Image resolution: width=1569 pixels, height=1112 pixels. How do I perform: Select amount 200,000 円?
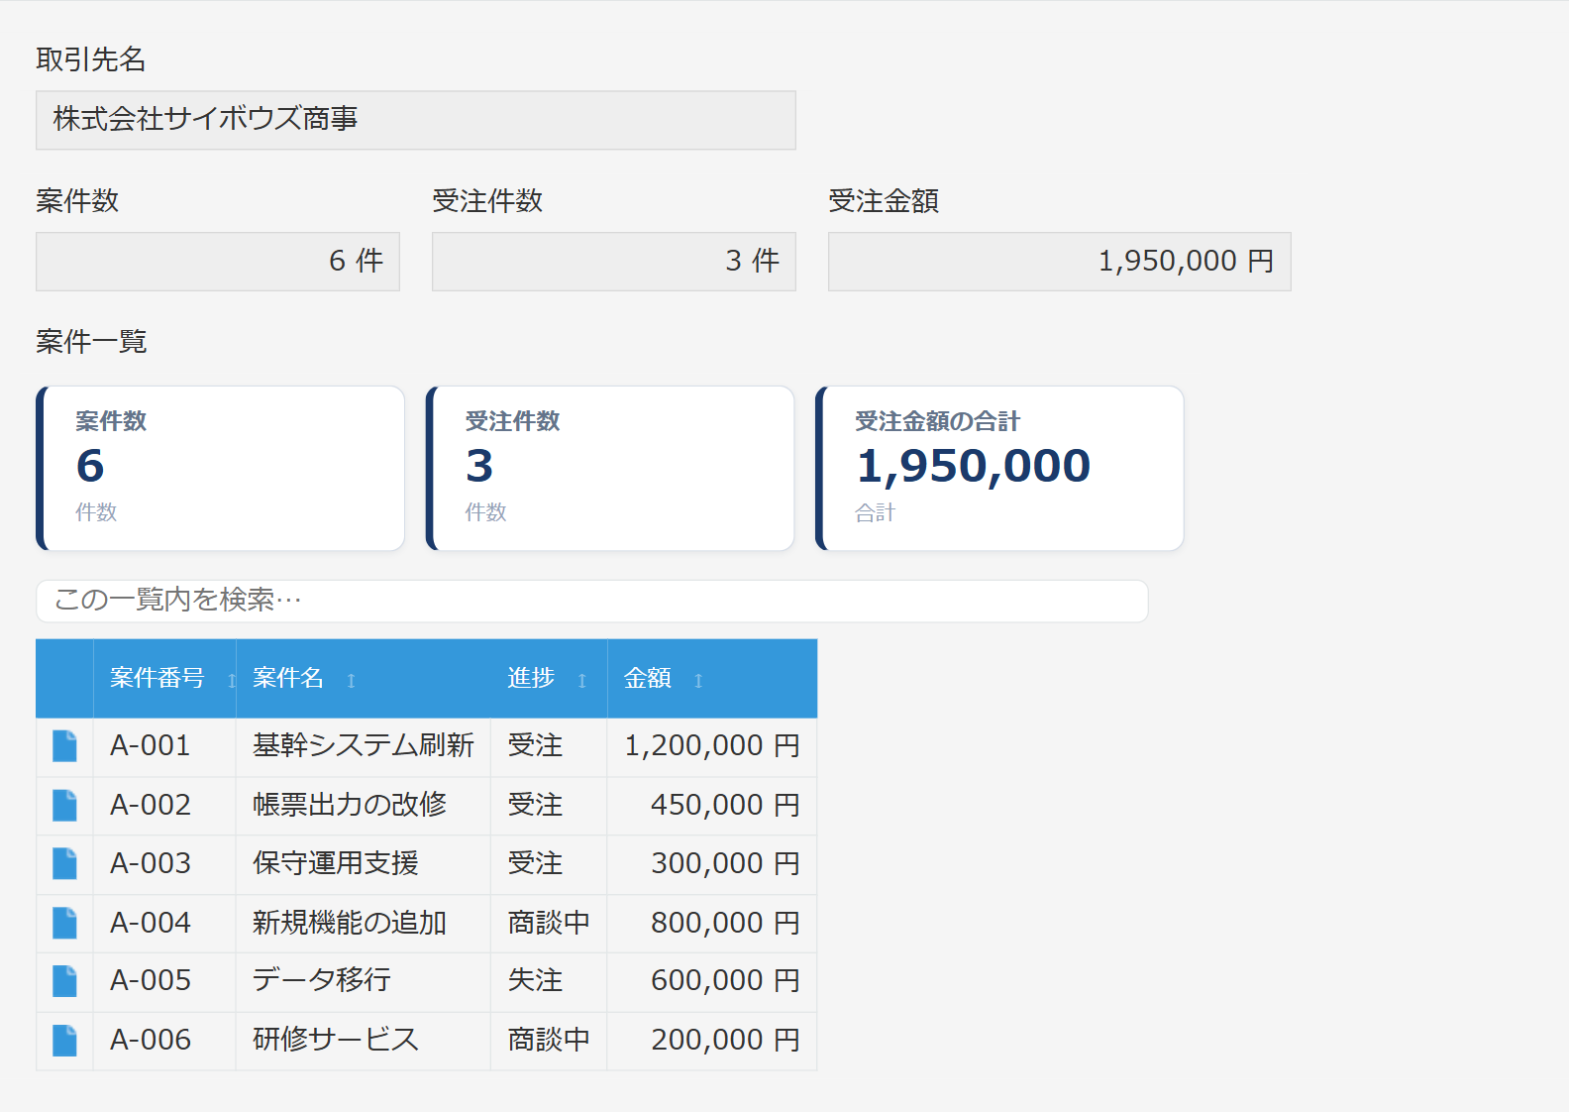click(x=712, y=1041)
